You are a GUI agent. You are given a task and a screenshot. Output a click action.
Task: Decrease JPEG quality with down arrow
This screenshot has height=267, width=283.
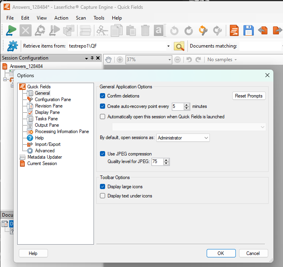click(166, 163)
